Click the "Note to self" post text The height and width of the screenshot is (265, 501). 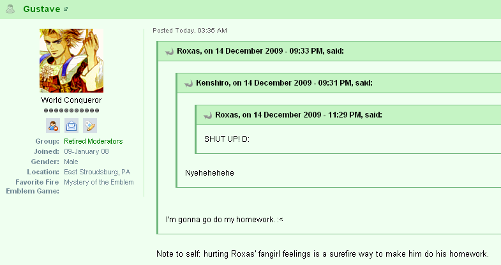[322, 254]
